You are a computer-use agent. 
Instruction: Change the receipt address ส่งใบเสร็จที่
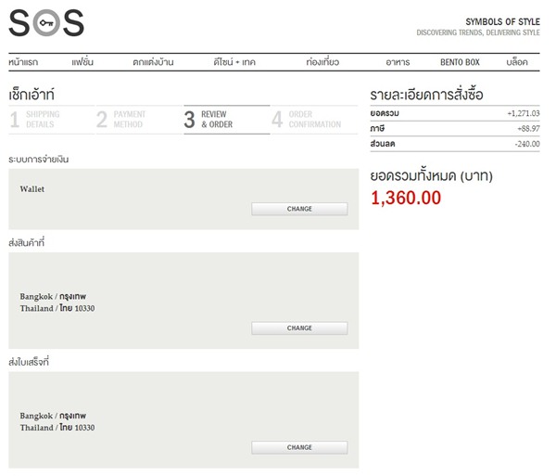click(x=299, y=447)
